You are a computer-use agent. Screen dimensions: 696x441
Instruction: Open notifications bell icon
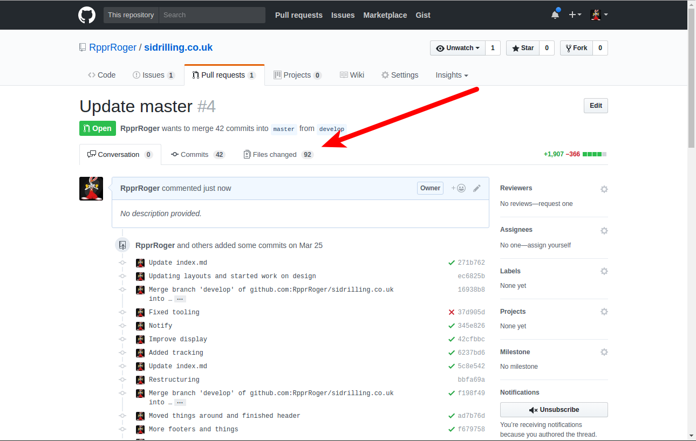pyautogui.click(x=555, y=15)
